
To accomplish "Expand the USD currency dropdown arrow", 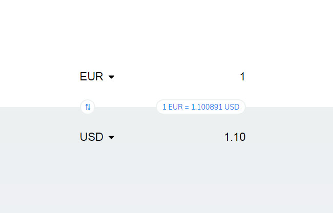I will 112,138.
